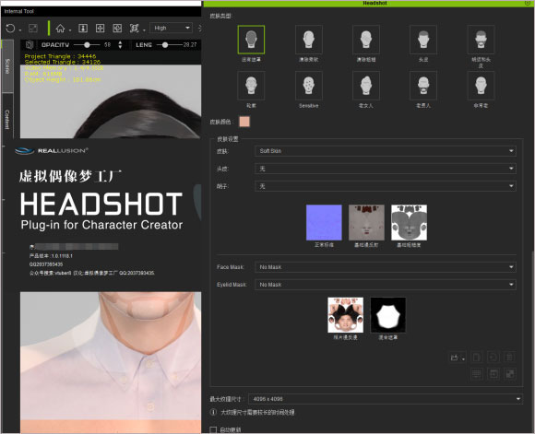The width and height of the screenshot is (535, 434).
Task: Click the grey roughness texture thumbnail
Action: coord(409,223)
